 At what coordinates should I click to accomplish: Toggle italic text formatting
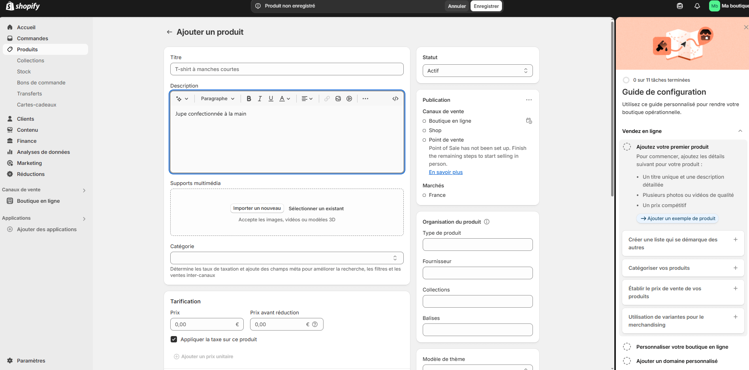point(260,99)
